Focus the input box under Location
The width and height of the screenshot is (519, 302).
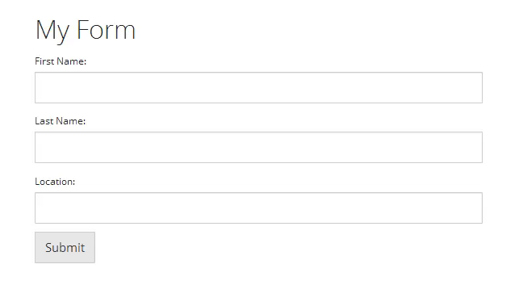(x=258, y=208)
